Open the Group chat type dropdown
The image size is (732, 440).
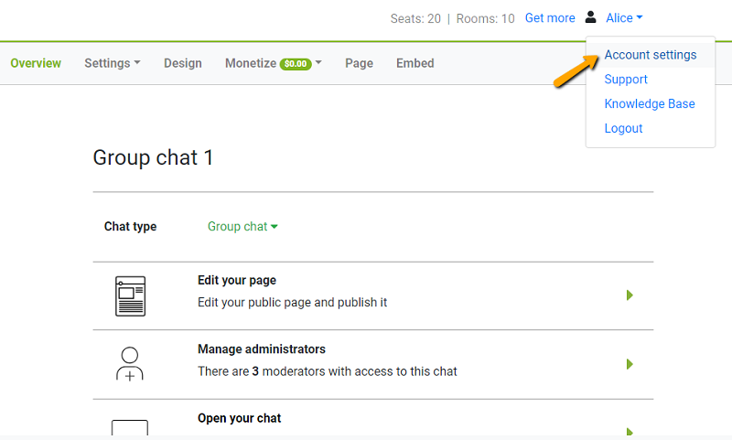pyautogui.click(x=242, y=227)
